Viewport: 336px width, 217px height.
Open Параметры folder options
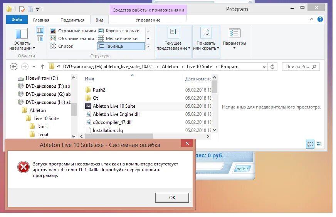[234, 38]
